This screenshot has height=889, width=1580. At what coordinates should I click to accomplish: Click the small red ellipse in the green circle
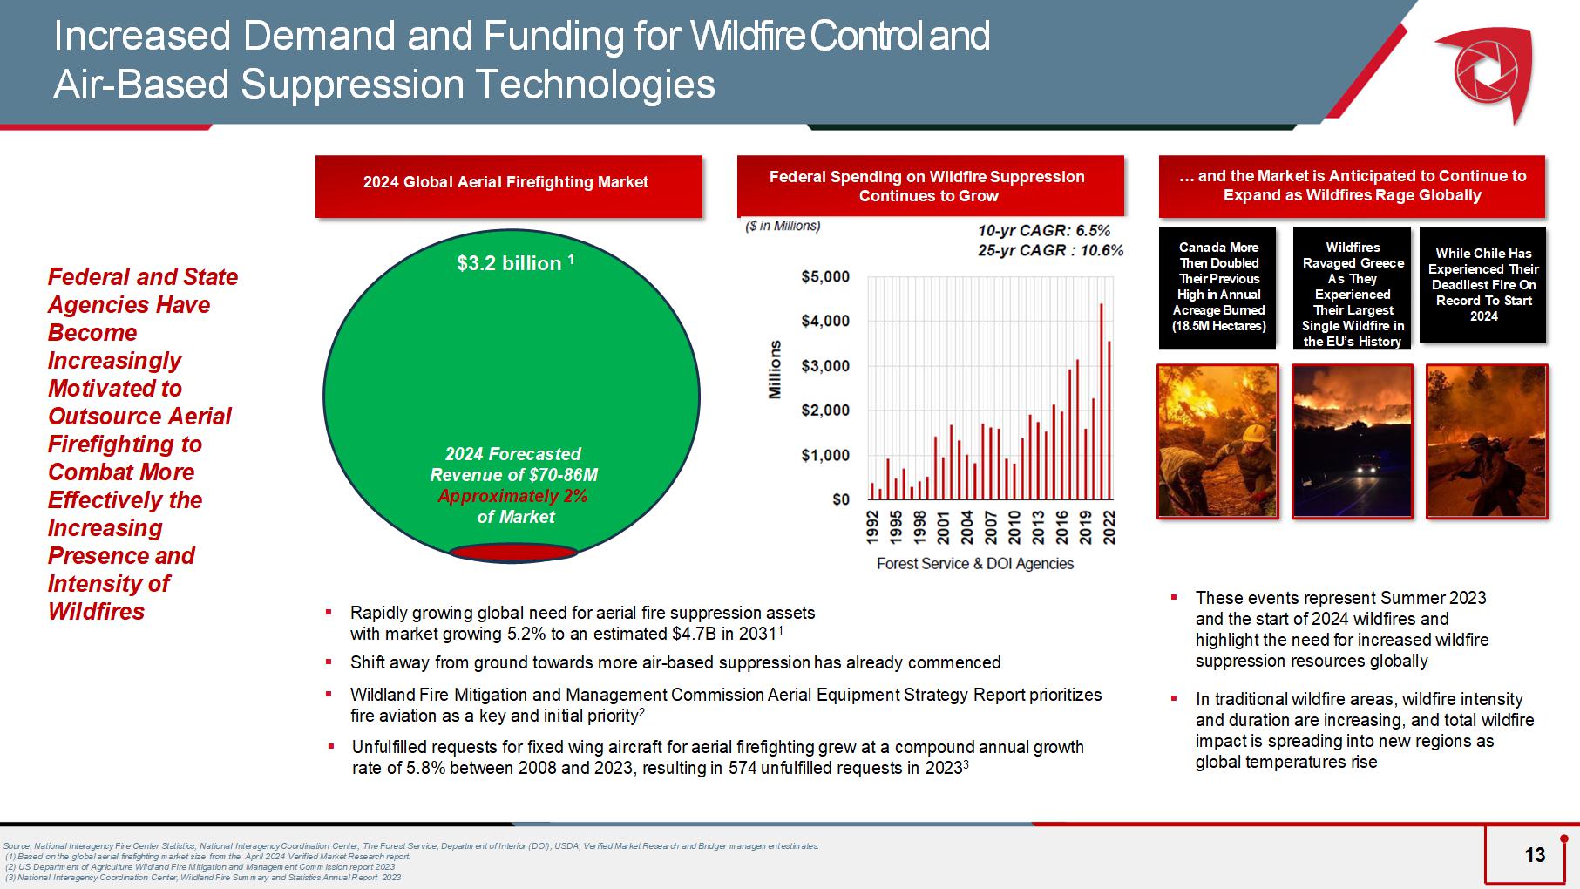pos(513,552)
